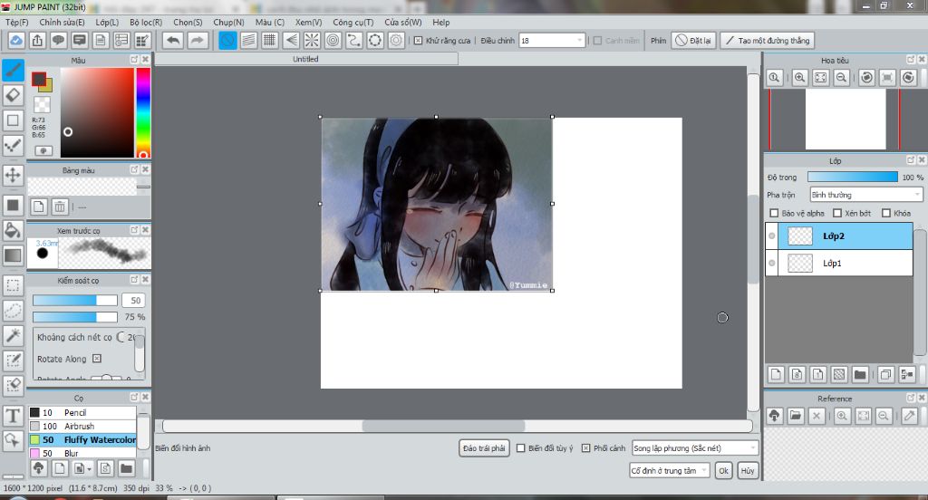Enable the concentric circle snap guide
Screen dimensions: 928x500
[333, 40]
